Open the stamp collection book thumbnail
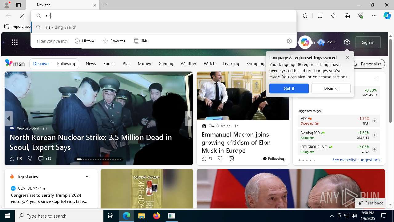This screenshot has width=394, height=222. [x=147, y=189]
